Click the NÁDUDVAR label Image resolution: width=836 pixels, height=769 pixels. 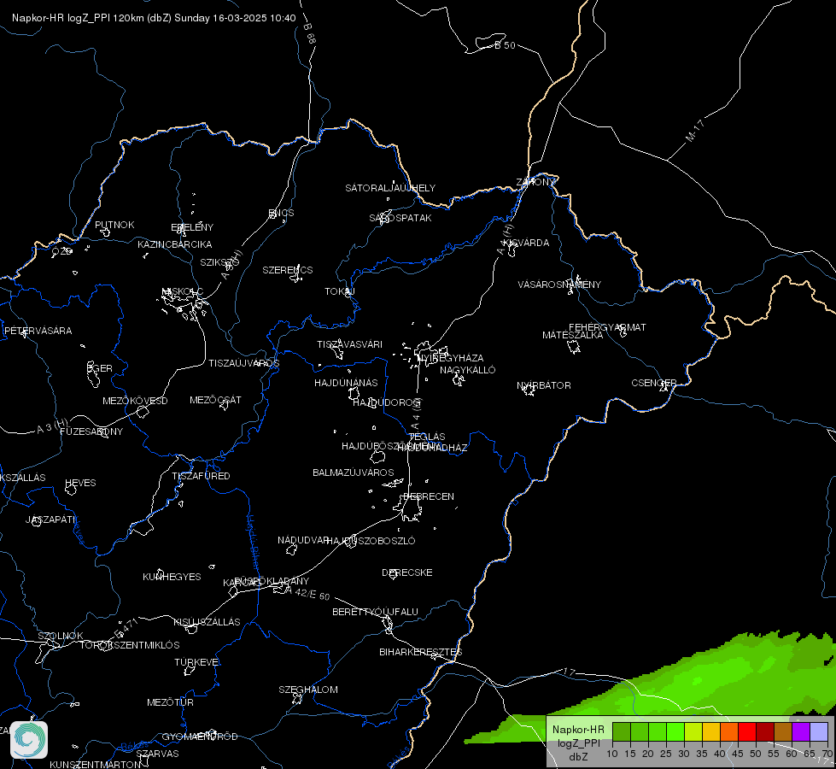303,540
